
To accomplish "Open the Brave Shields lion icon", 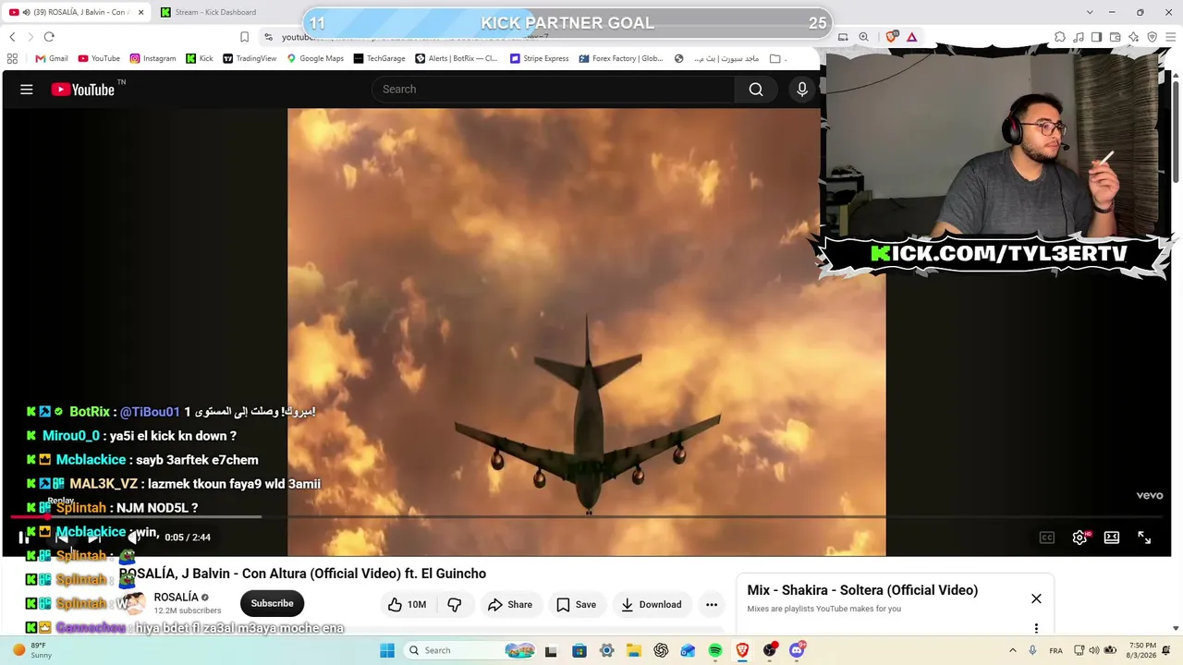I will (891, 37).
